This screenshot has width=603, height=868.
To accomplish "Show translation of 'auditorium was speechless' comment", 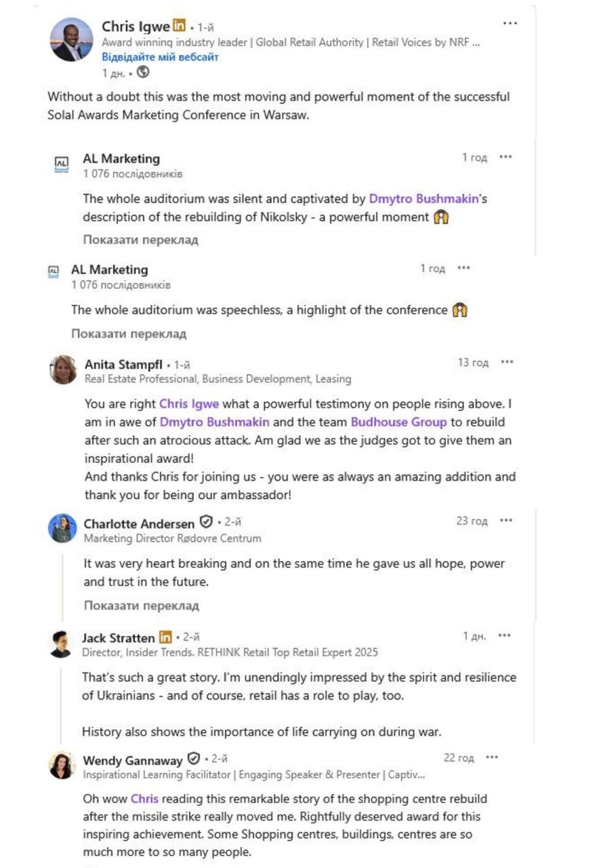I will tap(129, 334).
